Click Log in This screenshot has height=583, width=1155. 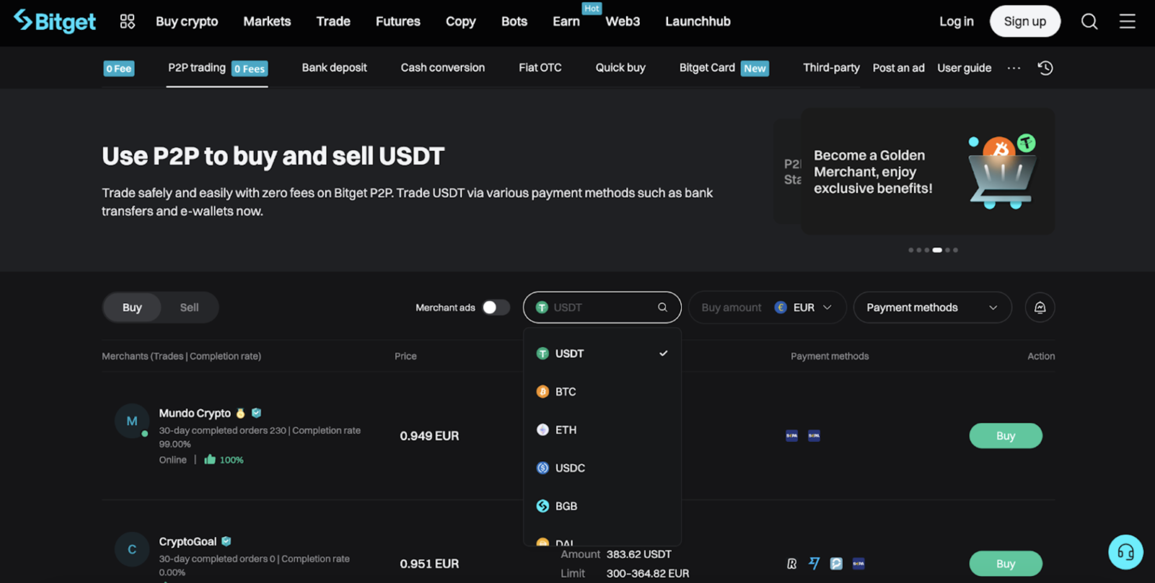pyautogui.click(x=956, y=22)
